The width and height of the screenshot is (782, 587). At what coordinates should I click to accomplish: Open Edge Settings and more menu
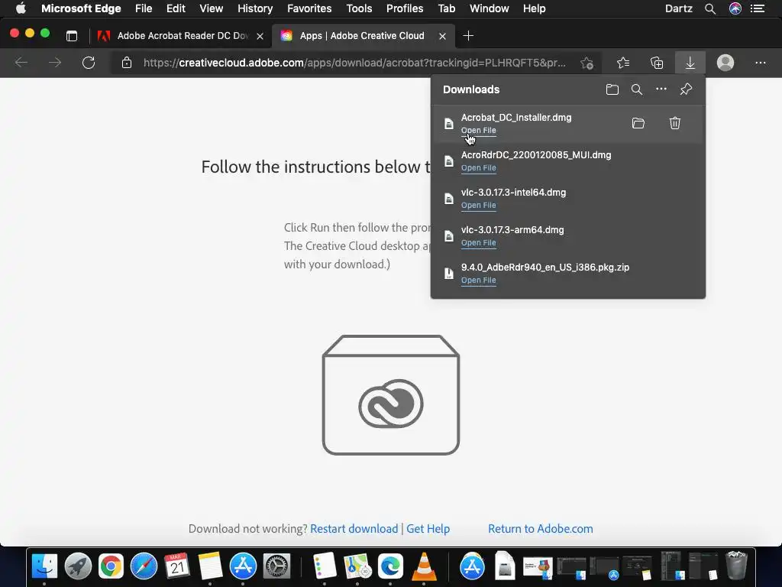(760, 63)
